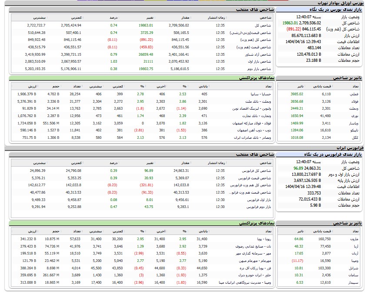Open شاخص آزاد شناور index row
The height and width of the screenshot is (295, 366).
[x=256, y=54]
